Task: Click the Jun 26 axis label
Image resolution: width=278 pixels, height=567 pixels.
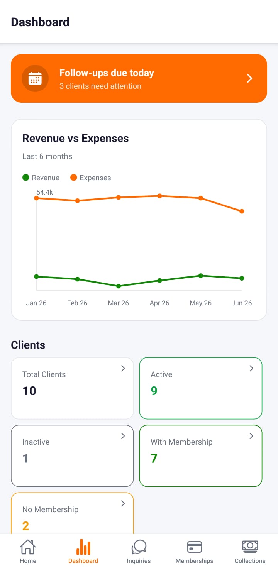Action: (x=242, y=303)
